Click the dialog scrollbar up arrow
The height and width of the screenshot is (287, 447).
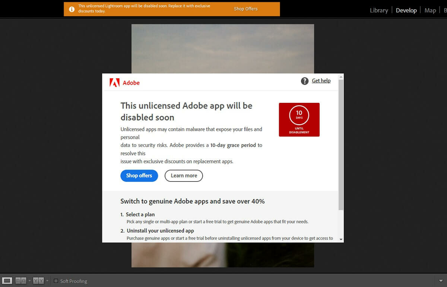(x=341, y=77)
